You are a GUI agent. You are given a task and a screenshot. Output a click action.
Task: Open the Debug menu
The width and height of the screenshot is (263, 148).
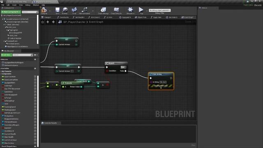28,5
